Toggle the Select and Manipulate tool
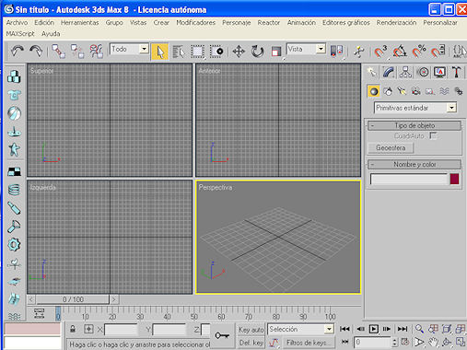This screenshot has width=467, height=350. coord(358,52)
